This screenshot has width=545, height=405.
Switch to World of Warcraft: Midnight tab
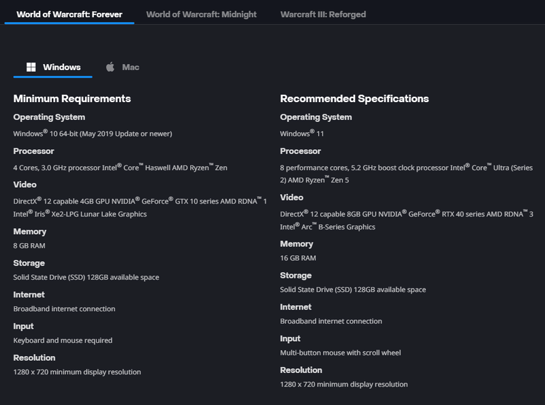tap(201, 14)
